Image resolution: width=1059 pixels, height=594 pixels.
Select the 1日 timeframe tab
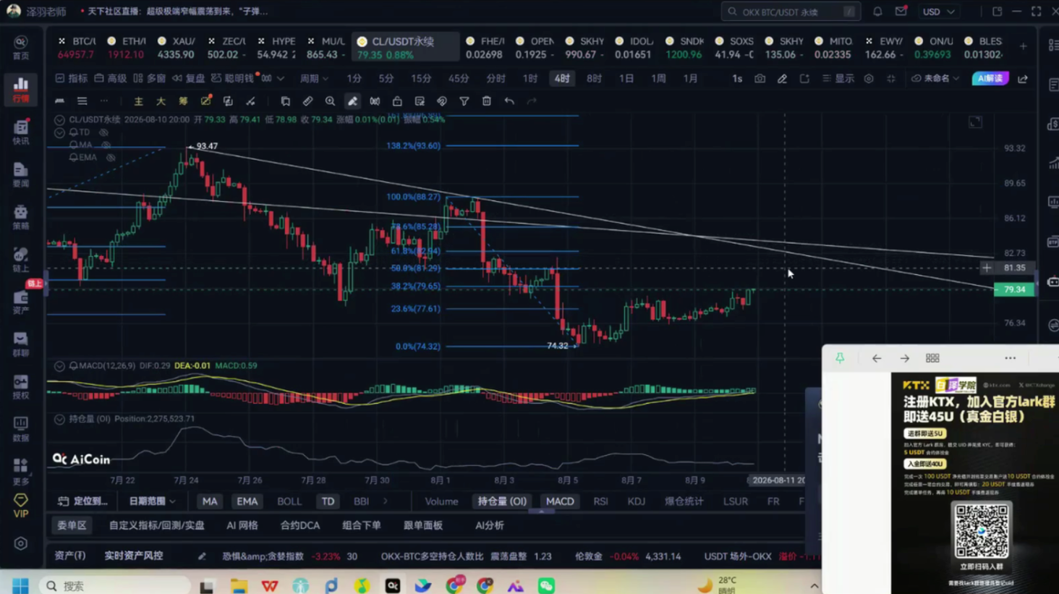pos(626,78)
